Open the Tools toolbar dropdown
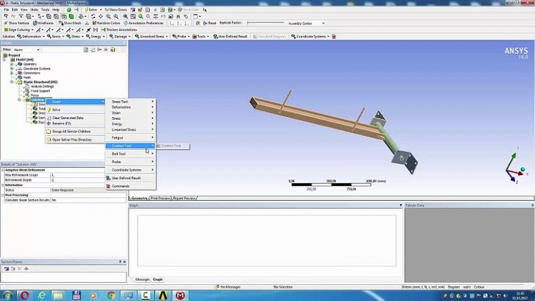 (x=201, y=36)
